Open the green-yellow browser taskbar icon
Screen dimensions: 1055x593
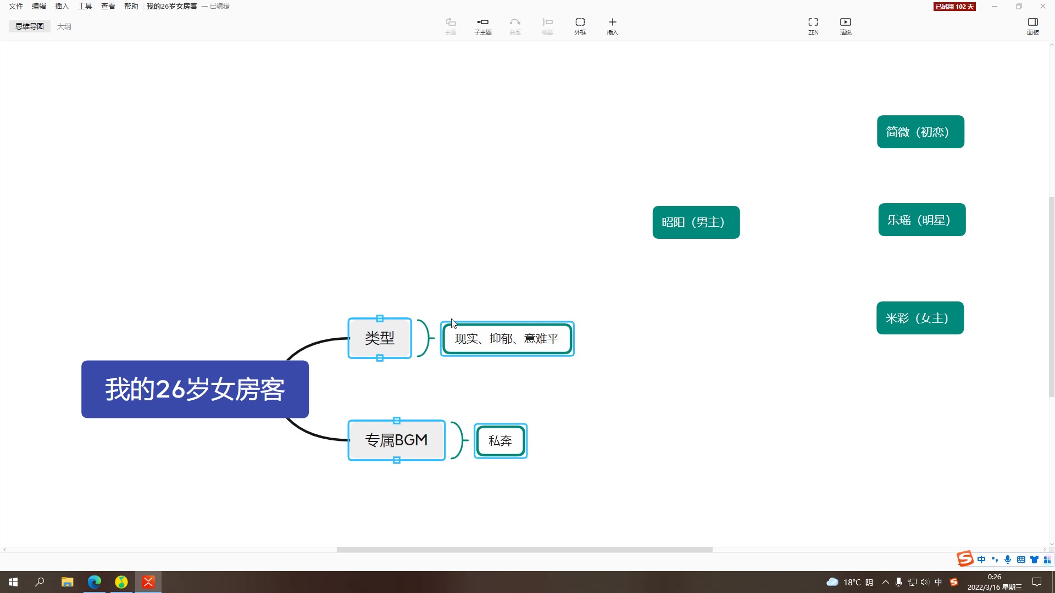point(121,582)
